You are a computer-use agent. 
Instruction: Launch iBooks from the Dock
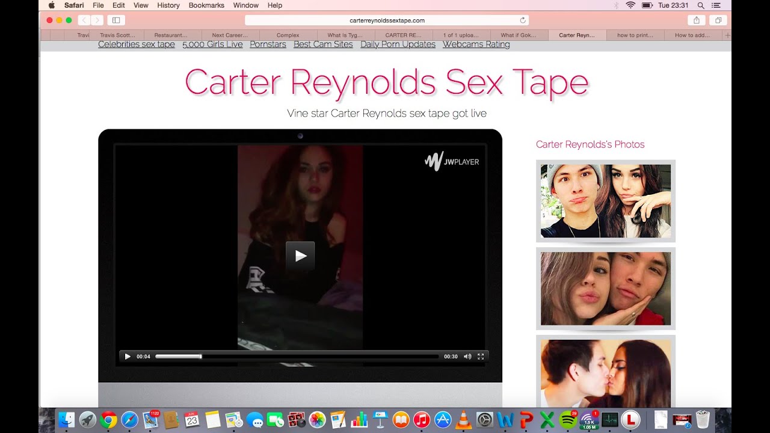401,420
